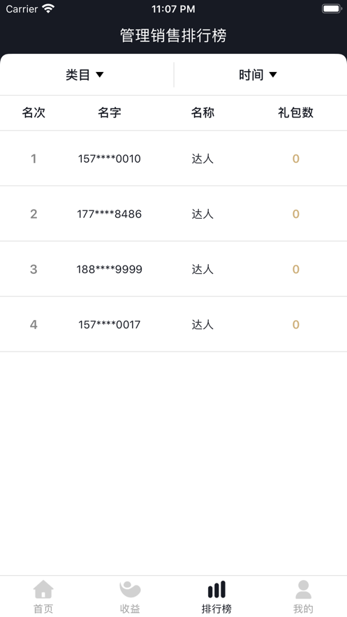Select user 157****0017 in rank 4
Image resolution: width=347 pixels, height=617 pixels.
(x=173, y=325)
